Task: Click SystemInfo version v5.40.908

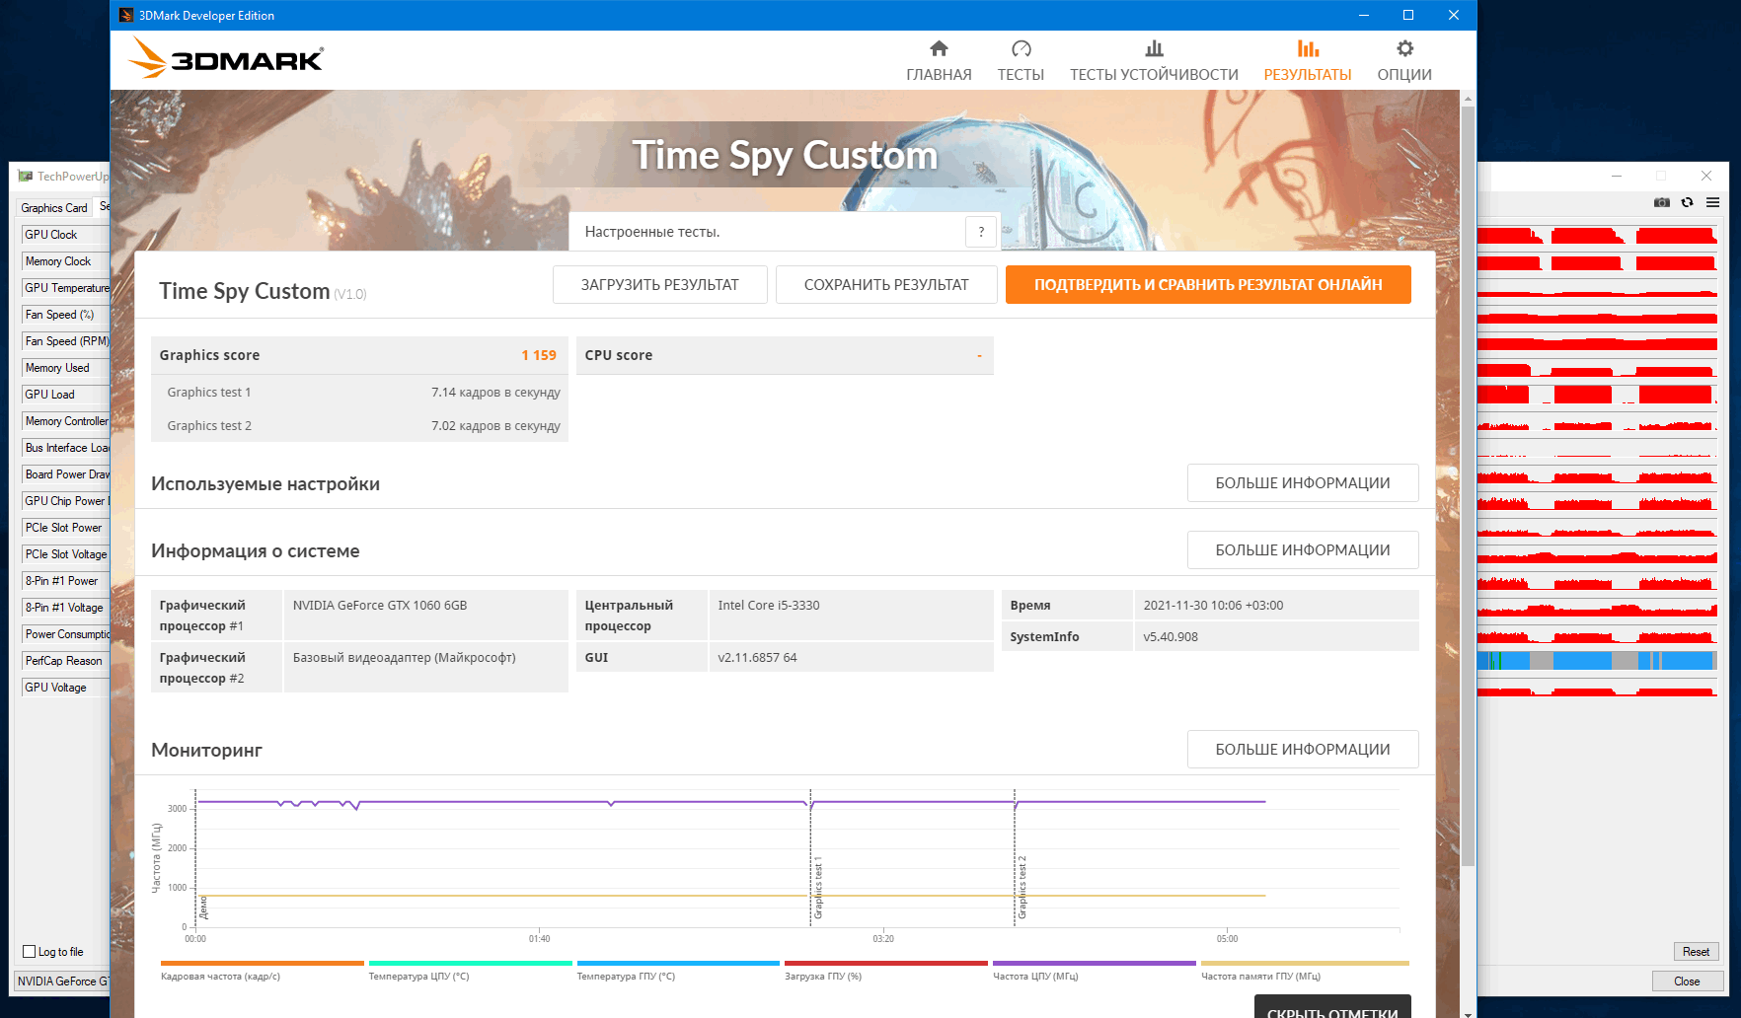Action: point(1171,637)
